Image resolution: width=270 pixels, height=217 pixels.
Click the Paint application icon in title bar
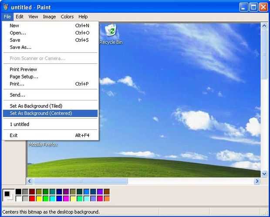(x=6, y=7)
